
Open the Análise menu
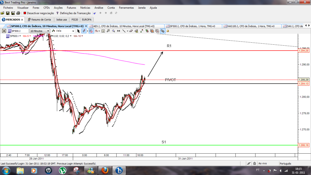(x=99, y=8)
